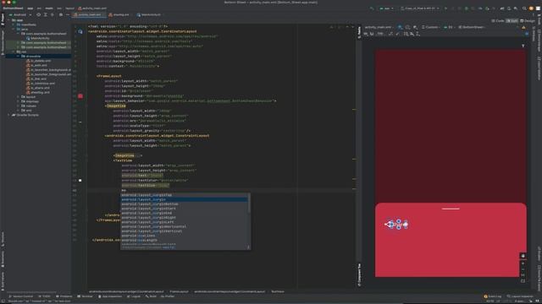Click the autocomplete popup scrollbar
This screenshot has width=542, height=304.
(249, 204)
